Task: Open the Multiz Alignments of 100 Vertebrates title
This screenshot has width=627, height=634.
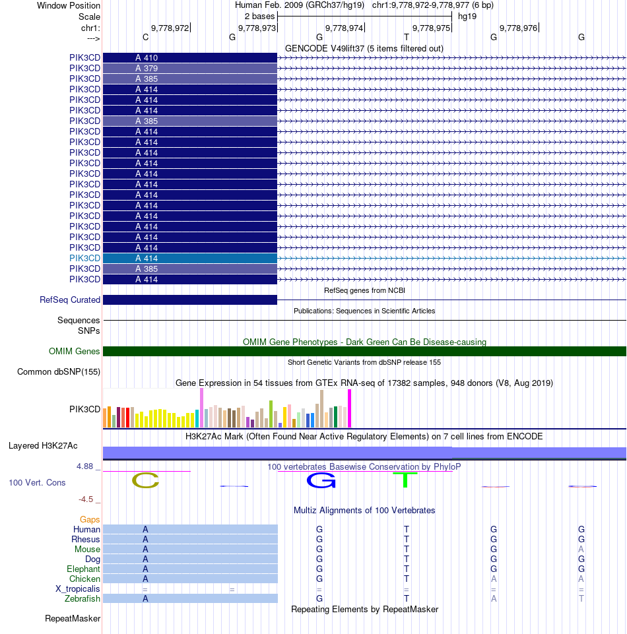Action: pos(364,510)
